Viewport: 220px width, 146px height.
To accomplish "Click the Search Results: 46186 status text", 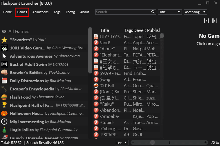I will [x=45, y=143].
